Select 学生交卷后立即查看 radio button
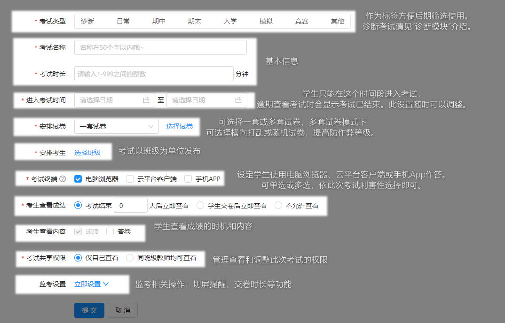 (x=200, y=205)
